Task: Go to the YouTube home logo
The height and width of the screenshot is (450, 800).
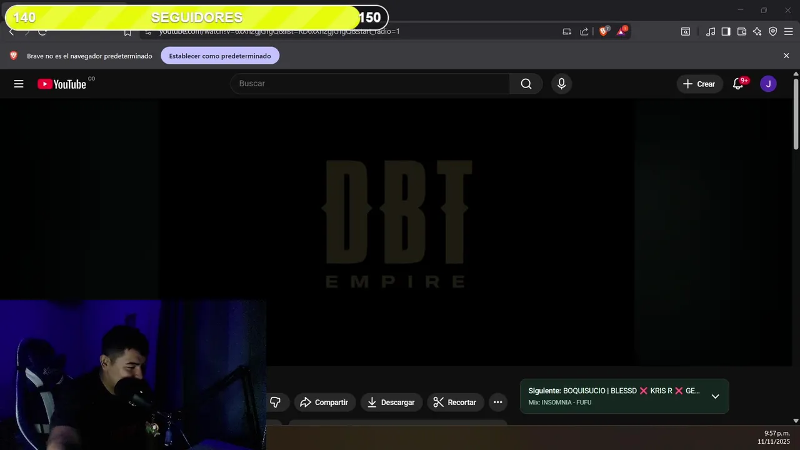Action: tap(62, 84)
